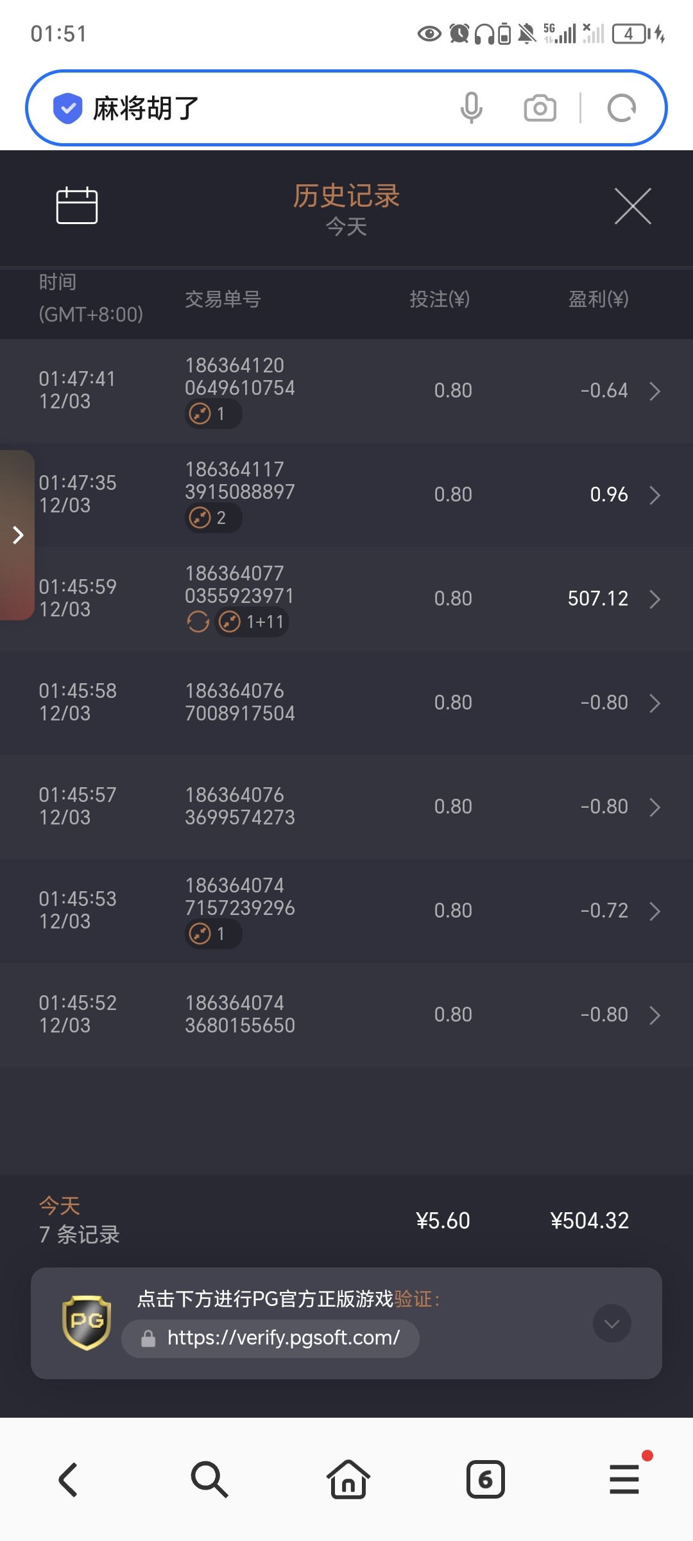Collapse the PG verification banner
The image size is (693, 1541).
[612, 1323]
